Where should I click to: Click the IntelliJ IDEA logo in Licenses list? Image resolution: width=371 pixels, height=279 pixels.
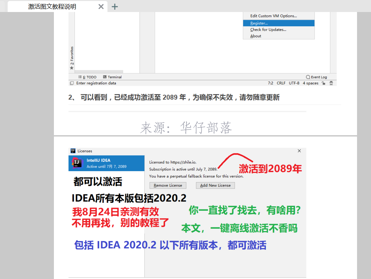(x=78, y=163)
